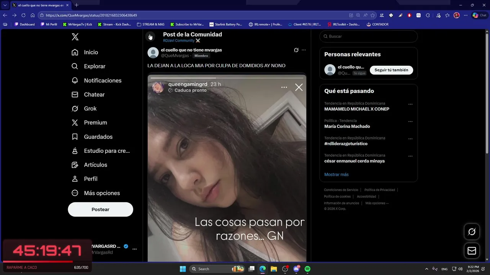
Task: Open @QueMvargas handle link
Action: pyautogui.click(x=175, y=56)
